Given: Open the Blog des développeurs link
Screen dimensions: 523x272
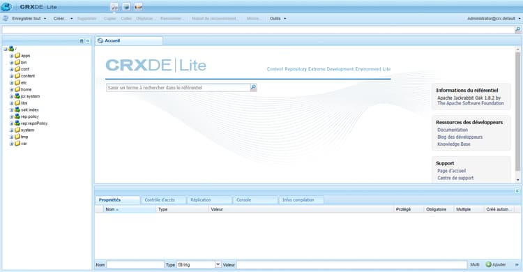Looking at the screenshot, I should [x=460, y=137].
